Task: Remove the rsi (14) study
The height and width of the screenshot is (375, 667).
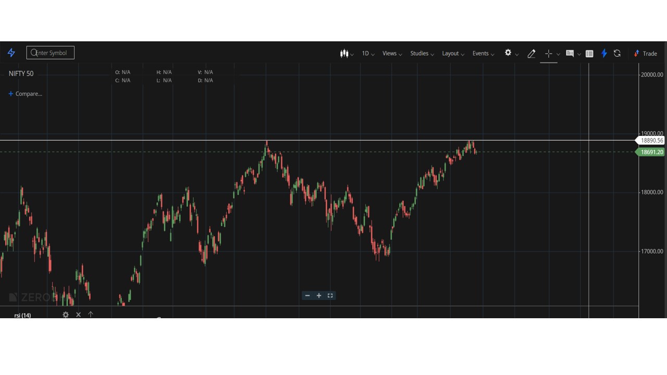Action: [x=78, y=315]
